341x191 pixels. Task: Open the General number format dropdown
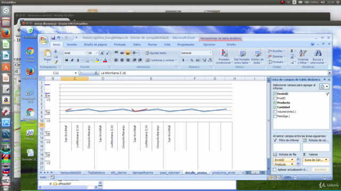210,53
